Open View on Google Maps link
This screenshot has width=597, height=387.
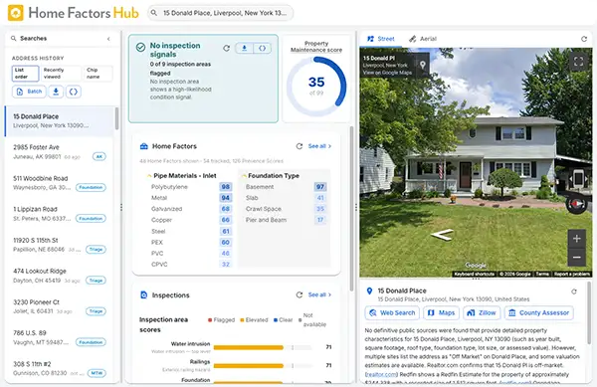pos(387,73)
